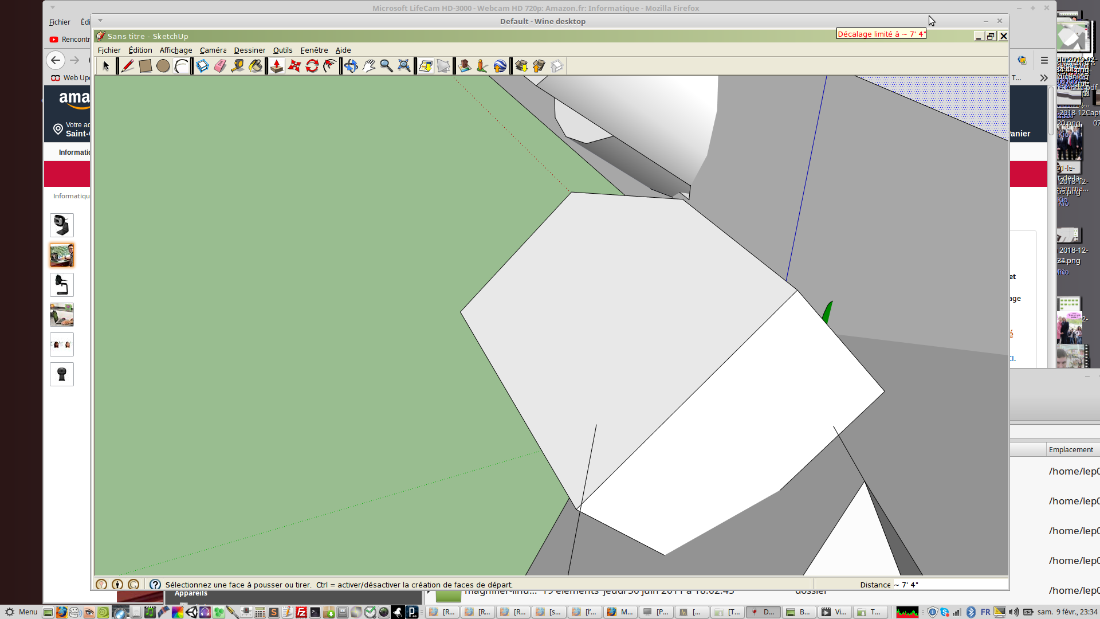Open the Caméra menu
The width and height of the screenshot is (1100, 619).
coord(213,50)
